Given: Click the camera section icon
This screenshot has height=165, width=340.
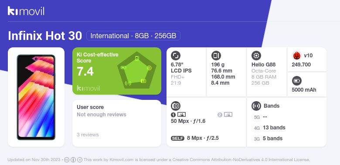Looking at the screenshot, I should [176, 106].
